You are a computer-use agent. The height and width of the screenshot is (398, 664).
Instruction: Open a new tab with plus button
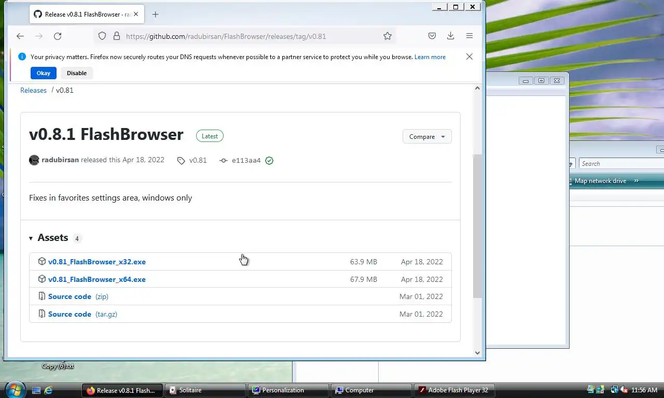pyautogui.click(x=155, y=15)
